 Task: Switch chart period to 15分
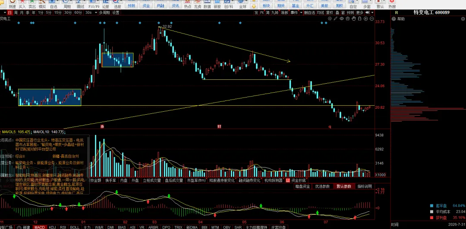58,13
